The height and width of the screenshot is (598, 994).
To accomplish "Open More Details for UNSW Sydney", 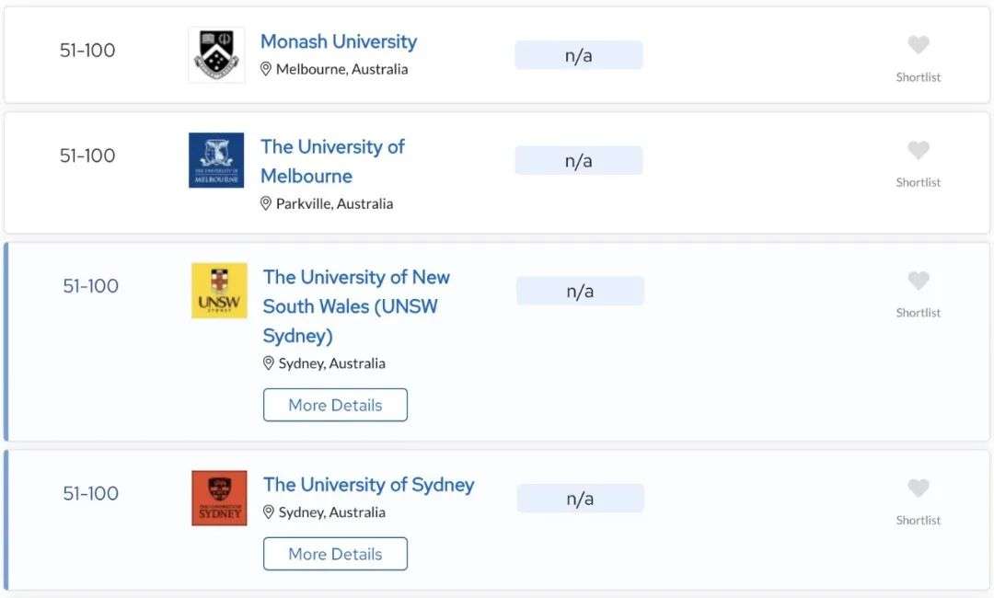I will pyautogui.click(x=335, y=405).
